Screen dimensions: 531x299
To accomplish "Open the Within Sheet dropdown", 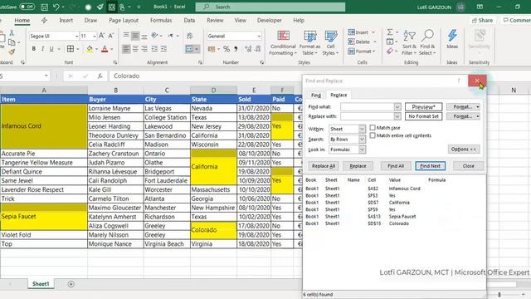I will [362, 129].
